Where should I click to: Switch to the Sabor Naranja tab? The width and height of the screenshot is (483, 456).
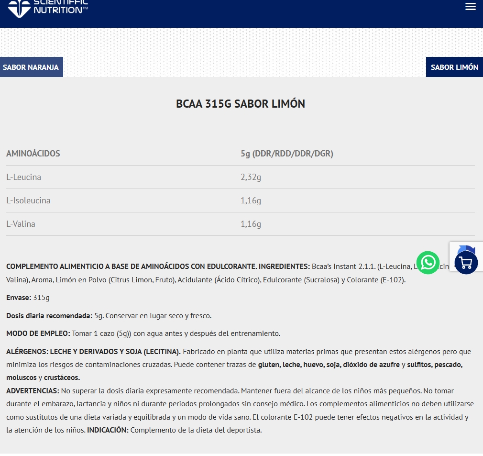click(x=31, y=67)
